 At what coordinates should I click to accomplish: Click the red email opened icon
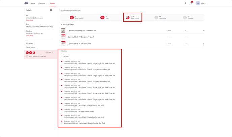(x=71, y=18)
